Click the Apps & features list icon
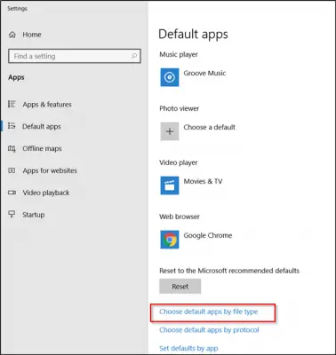Screen dimensions: 336x355 [12, 104]
